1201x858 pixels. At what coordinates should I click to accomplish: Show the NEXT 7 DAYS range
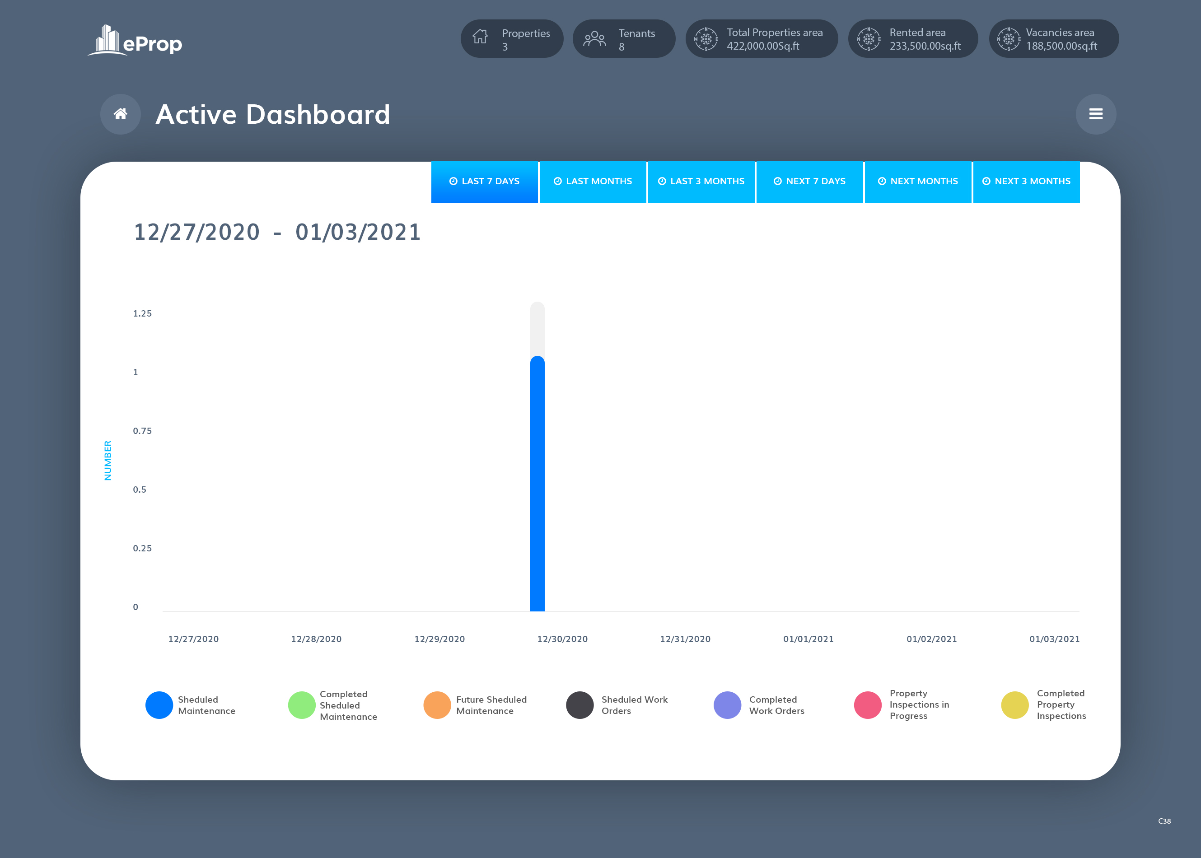click(x=809, y=182)
